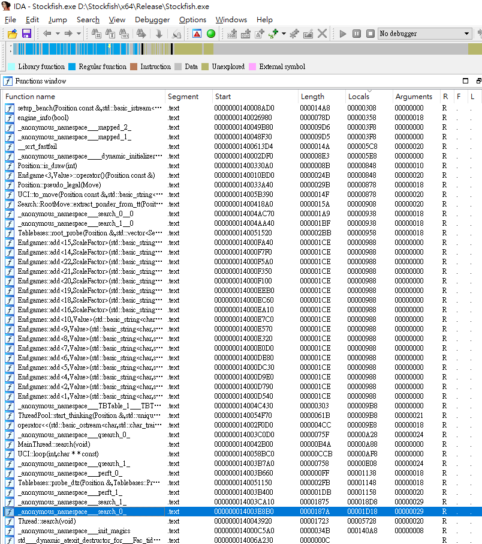This screenshot has width=482, height=544.
Task: Expand the dropdown beside the green plus icon
Action: click(284, 34)
